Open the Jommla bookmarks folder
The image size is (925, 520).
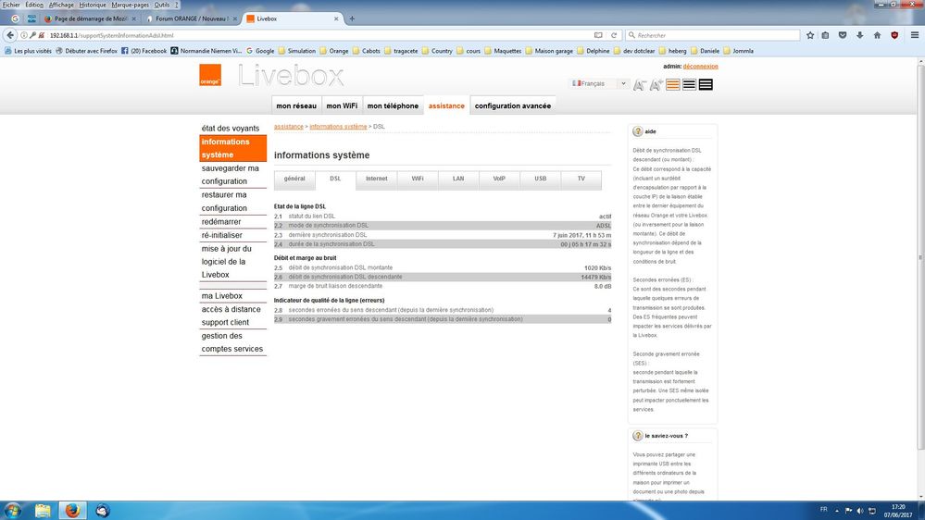click(x=739, y=51)
